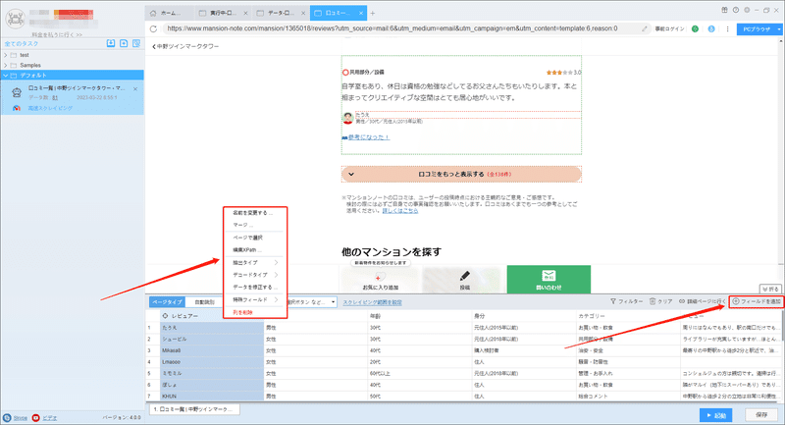Screen dimensions: 785x425
Task: Choose 列を削除 in the context menu
Action: (242, 312)
